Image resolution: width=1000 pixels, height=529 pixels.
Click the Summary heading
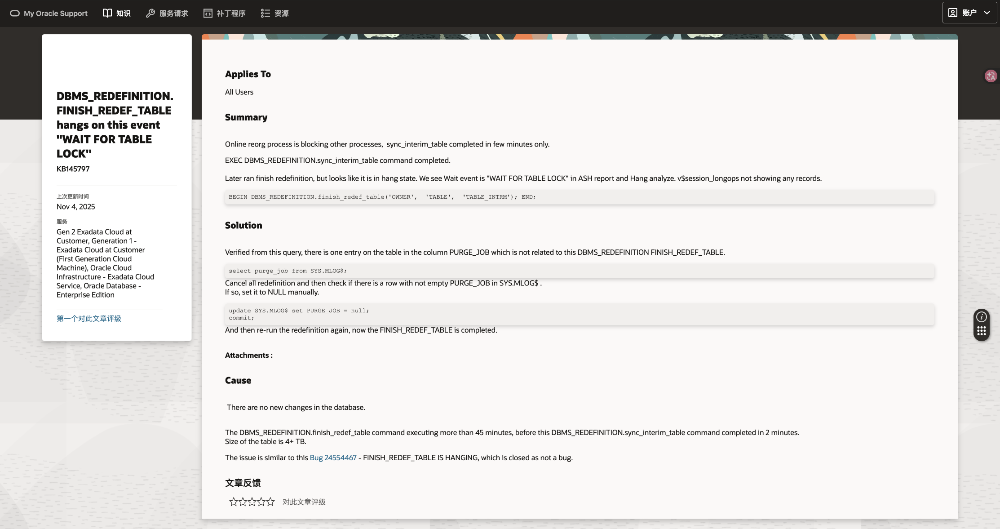click(246, 117)
